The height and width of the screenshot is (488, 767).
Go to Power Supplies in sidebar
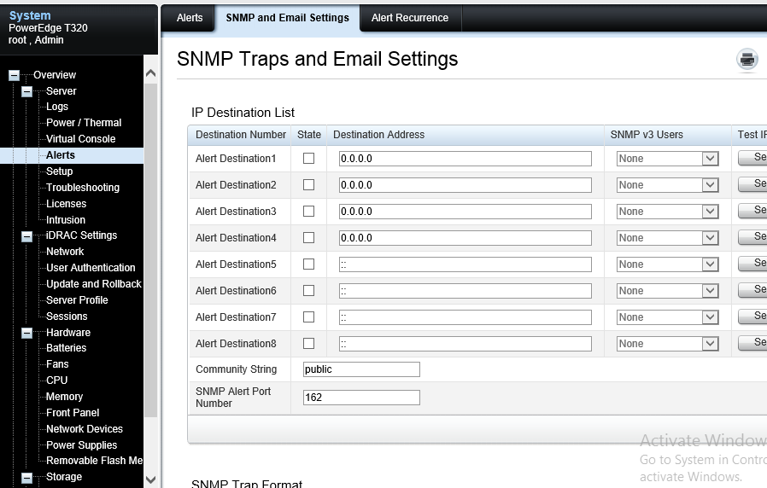point(81,445)
